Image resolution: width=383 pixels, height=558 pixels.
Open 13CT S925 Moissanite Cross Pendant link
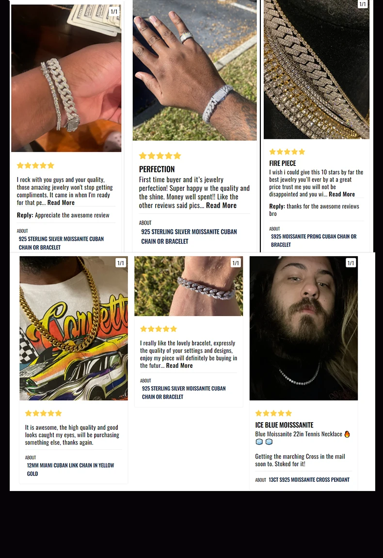309,480
